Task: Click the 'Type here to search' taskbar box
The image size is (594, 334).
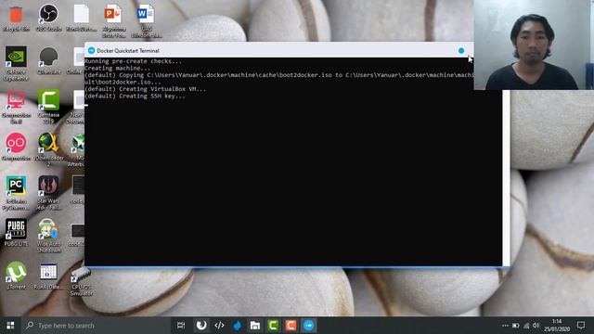Action: click(x=96, y=326)
